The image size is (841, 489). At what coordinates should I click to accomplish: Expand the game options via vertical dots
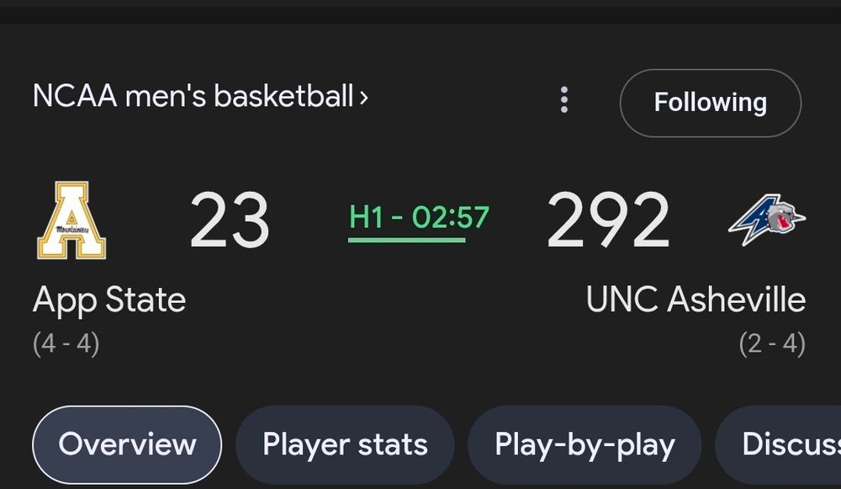click(563, 99)
